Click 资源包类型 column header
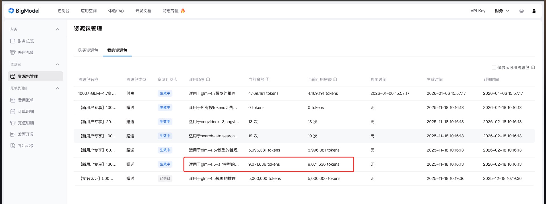 136,79
